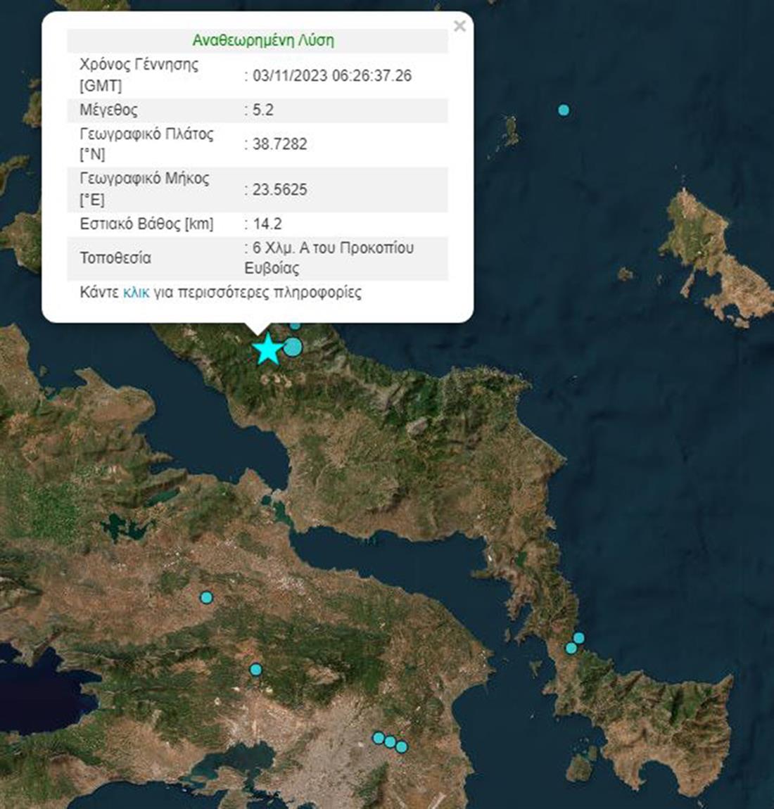
Task: Click the focal depth value 14.2
Action: [x=267, y=224]
